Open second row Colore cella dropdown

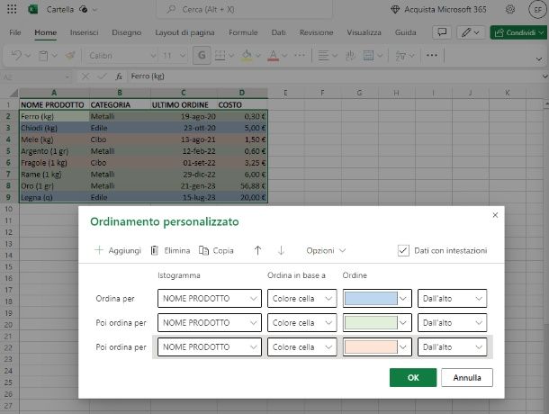point(301,322)
